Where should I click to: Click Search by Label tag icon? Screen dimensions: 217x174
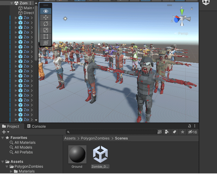(174, 132)
